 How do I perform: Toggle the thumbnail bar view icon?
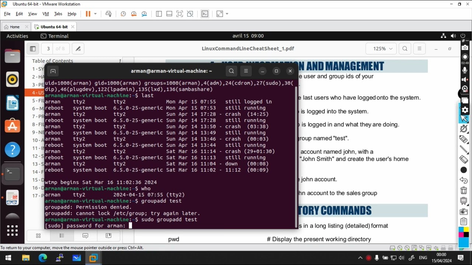tap(169, 14)
